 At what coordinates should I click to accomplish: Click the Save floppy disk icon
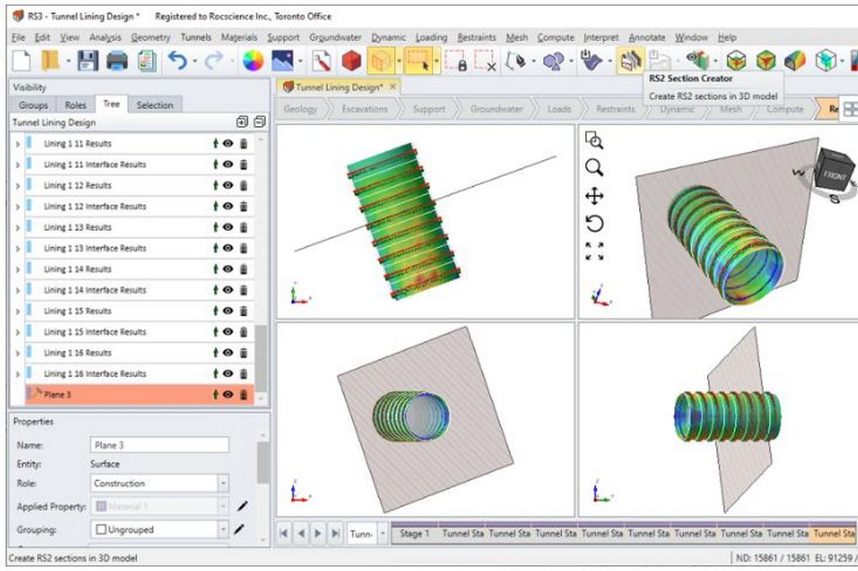click(x=88, y=61)
